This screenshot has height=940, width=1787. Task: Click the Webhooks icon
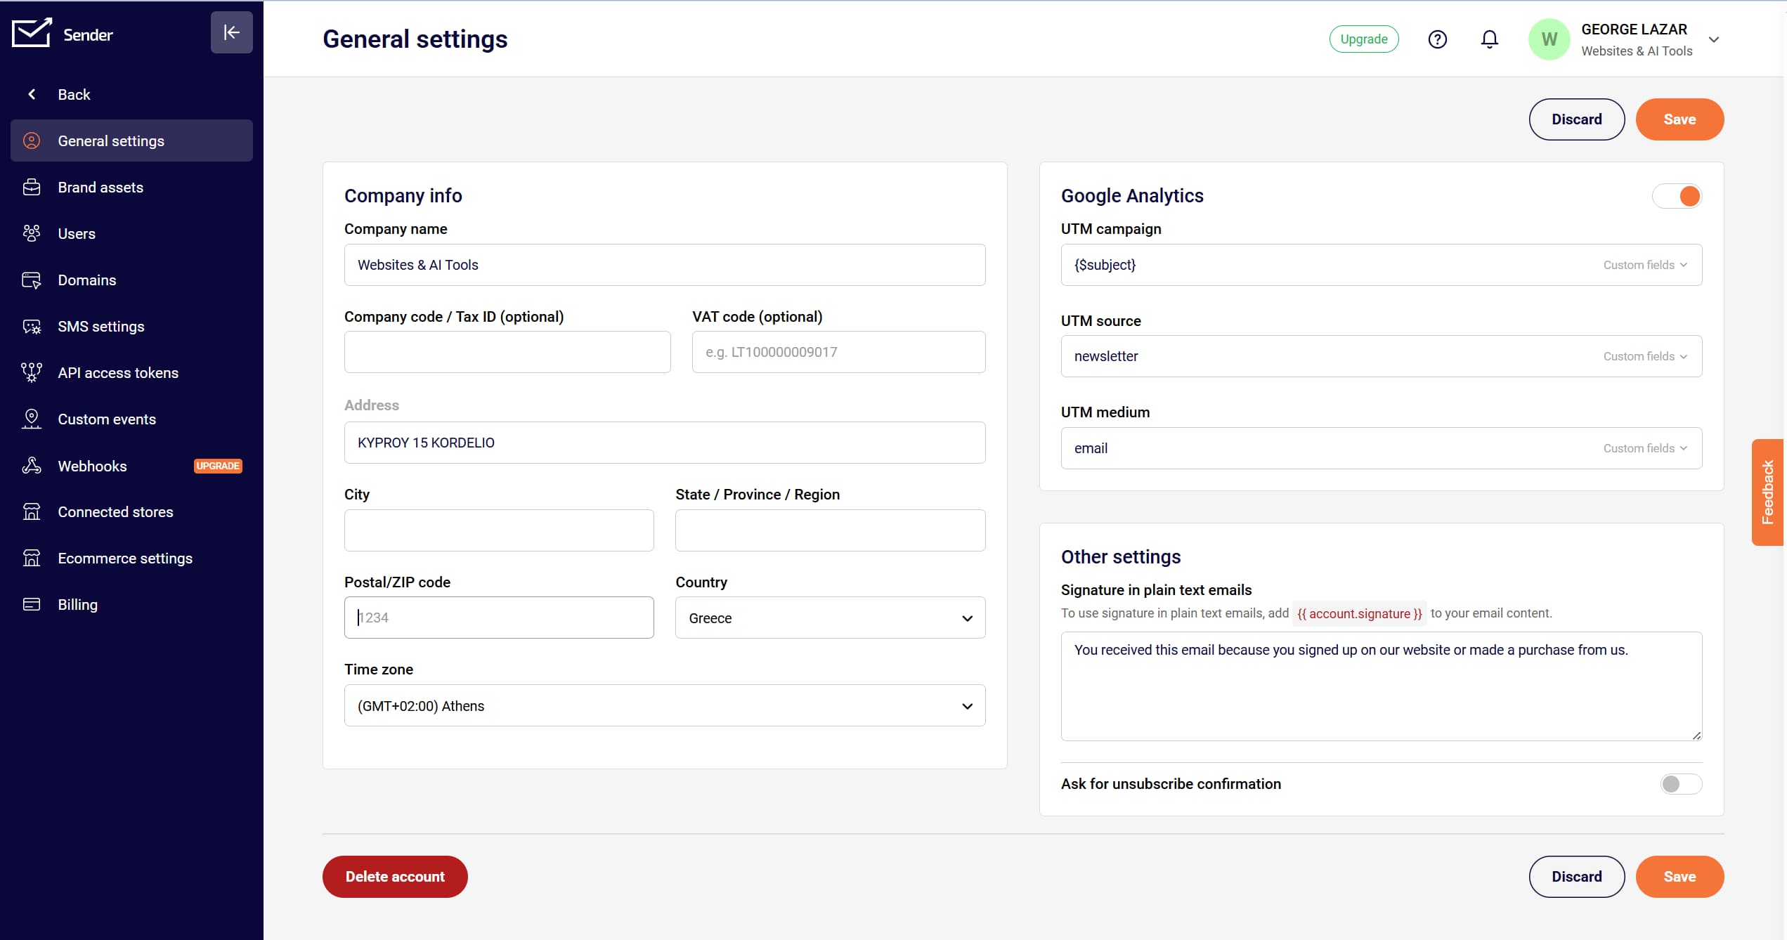[32, 465]
